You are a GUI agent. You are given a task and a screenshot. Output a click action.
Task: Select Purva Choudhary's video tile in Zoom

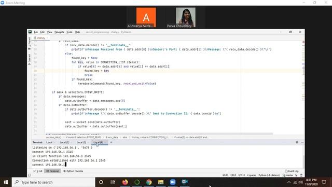(186, 18)
